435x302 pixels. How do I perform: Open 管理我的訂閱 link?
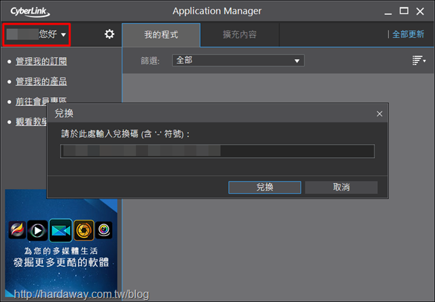tap(41, 61)
